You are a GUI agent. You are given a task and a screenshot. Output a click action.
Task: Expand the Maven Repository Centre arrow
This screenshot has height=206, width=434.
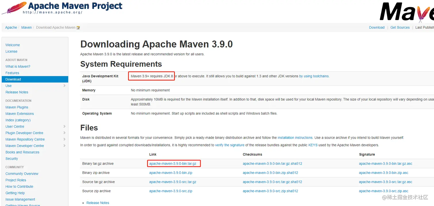(64, 139)
